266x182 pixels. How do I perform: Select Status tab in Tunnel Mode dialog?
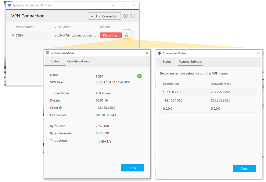click(x=55, y=61)
